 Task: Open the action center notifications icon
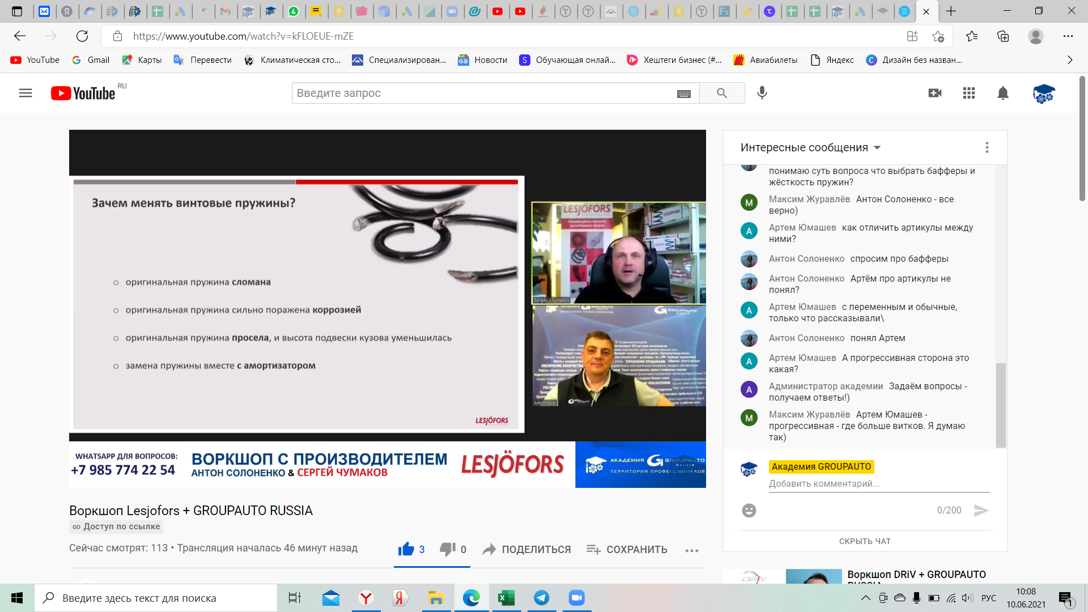coord(1065,598)
